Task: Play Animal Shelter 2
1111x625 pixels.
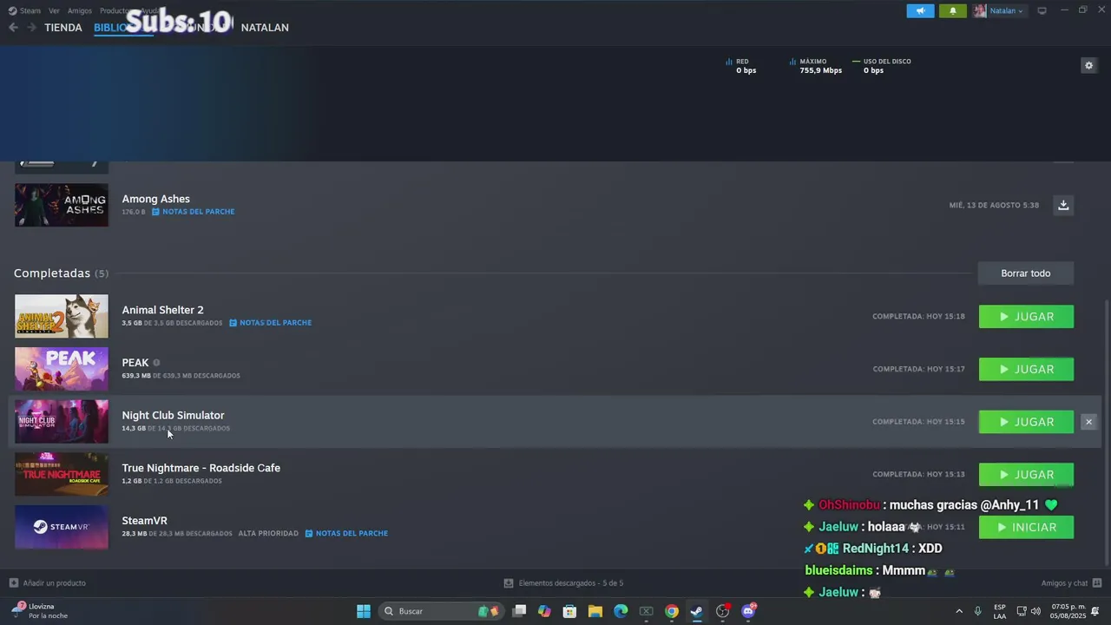Action: pos(1026,317)
